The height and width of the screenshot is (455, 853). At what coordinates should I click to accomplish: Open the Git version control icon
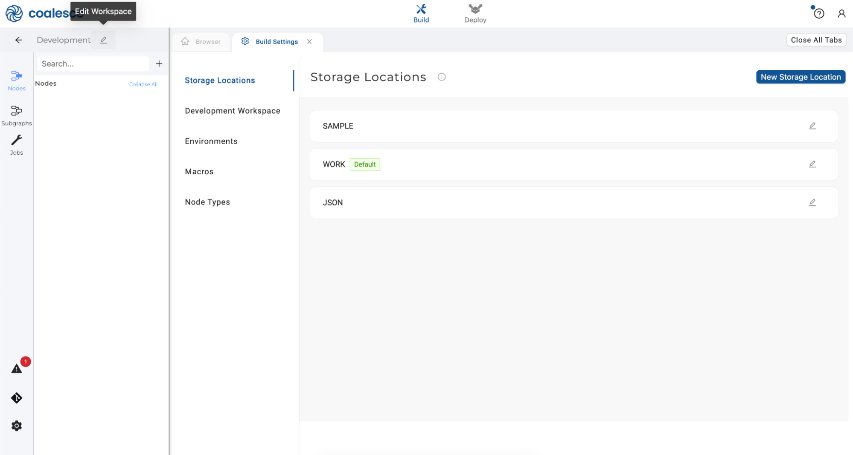pos(17,398)
